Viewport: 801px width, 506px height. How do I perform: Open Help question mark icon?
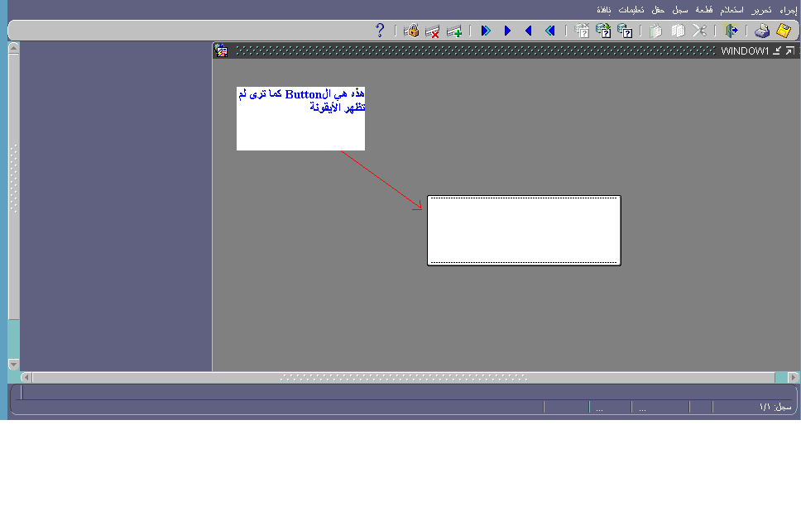380,31
